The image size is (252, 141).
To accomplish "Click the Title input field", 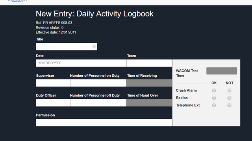I will pyautogui.click(x=67, y=47).
